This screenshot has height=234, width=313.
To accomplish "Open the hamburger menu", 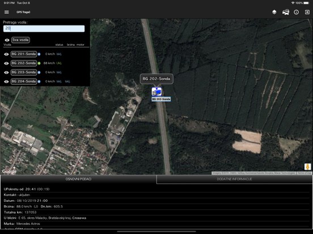I will click(7, 12).
